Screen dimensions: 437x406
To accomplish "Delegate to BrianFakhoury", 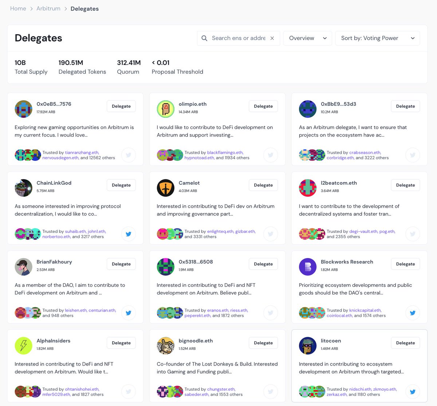I will tap(121, 264).
